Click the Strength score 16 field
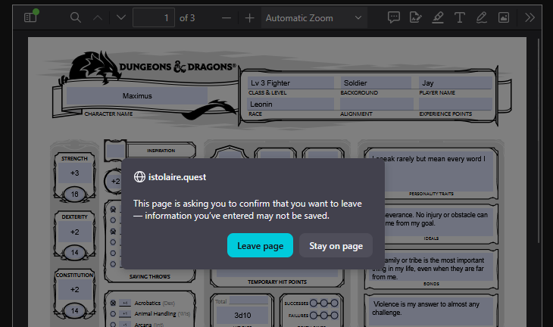The width and height of the screenshot is (553, 327). (74, 194)
